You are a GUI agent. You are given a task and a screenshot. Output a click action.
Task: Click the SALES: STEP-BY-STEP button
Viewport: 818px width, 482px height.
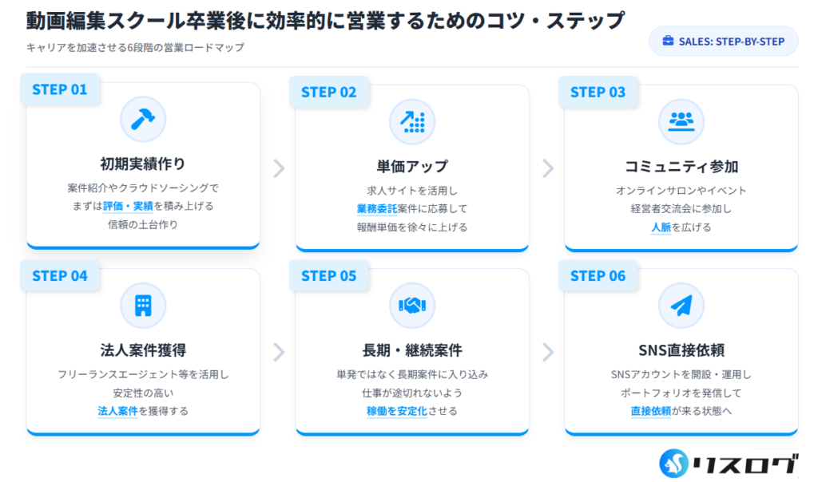pyautogui.click(x=723, y=41)
